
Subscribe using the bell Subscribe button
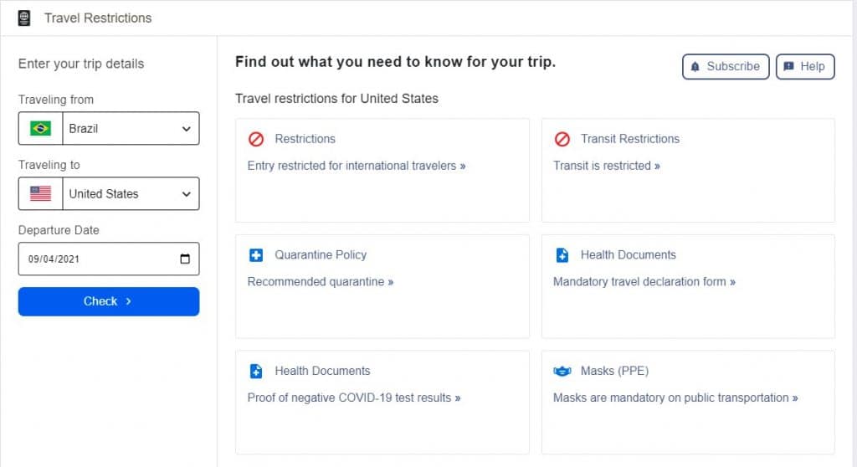[726, 67]
